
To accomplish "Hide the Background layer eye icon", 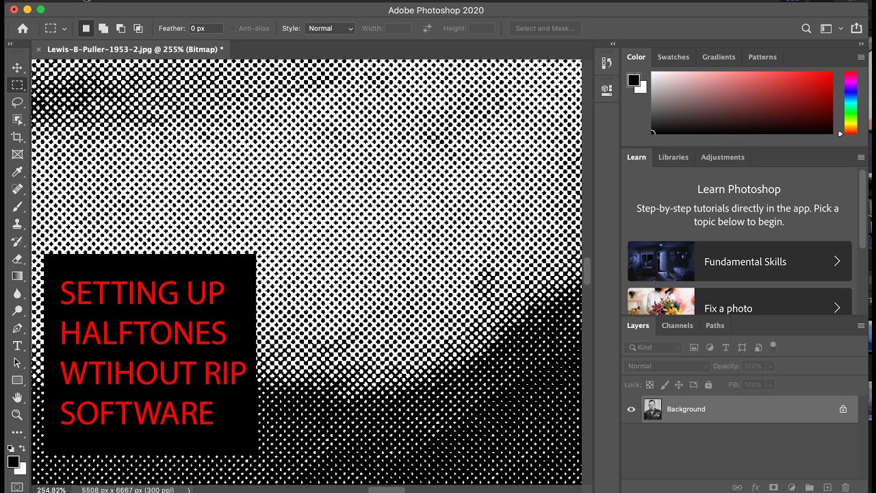I will pos(631,409).
